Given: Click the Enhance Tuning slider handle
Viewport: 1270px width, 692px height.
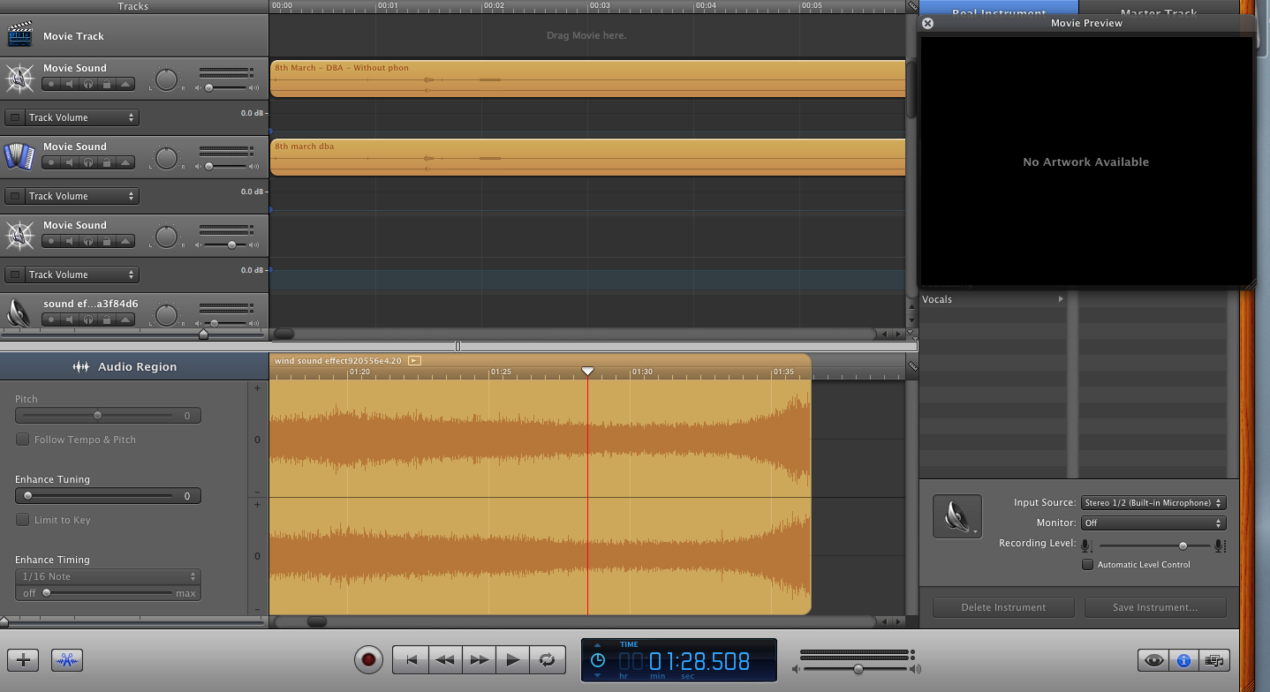Looking at the screenshot, I should tap(27, 496).
